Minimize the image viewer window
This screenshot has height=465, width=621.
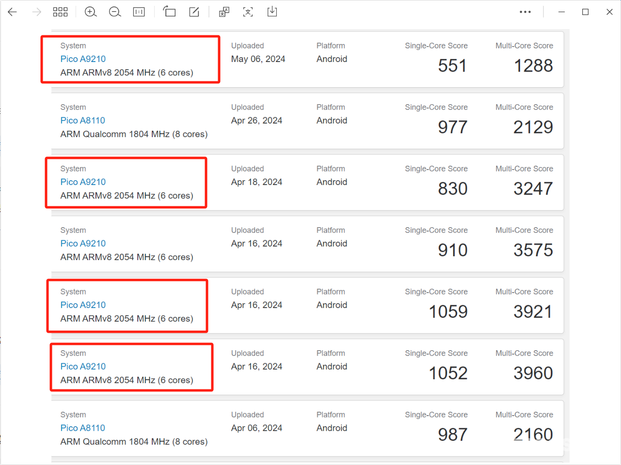pyautogui.click(x=561, y=12)
